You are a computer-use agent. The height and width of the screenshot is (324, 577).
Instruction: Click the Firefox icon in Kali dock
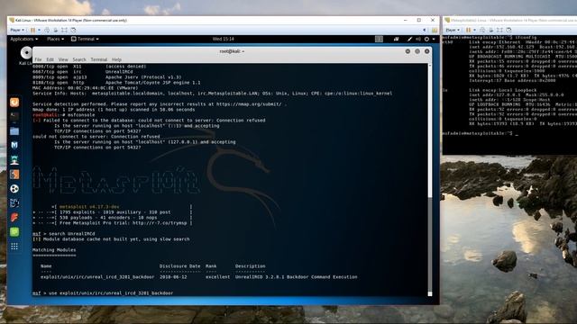[x=14, y=102]
